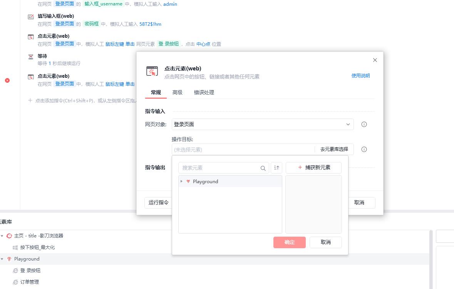Select 登 录按钮 in element library
Screen dimensions: 454x289
(x=30, y=271)
